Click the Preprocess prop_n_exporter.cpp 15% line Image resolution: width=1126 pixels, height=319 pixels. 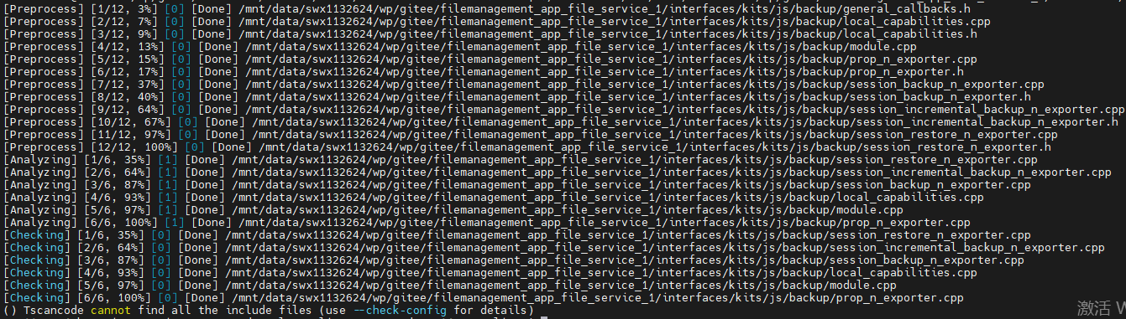click(490, 59)
